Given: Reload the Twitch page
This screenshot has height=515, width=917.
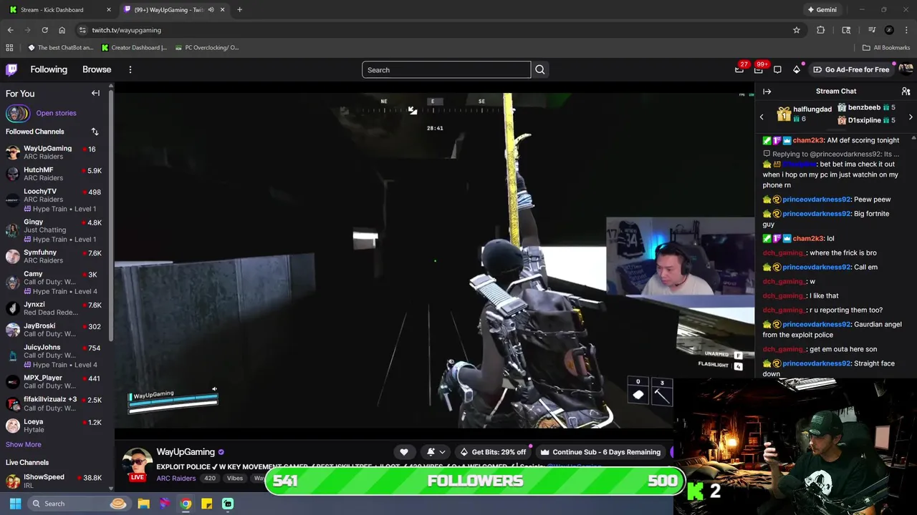Looking at the screenshot, I should [44, 30].
